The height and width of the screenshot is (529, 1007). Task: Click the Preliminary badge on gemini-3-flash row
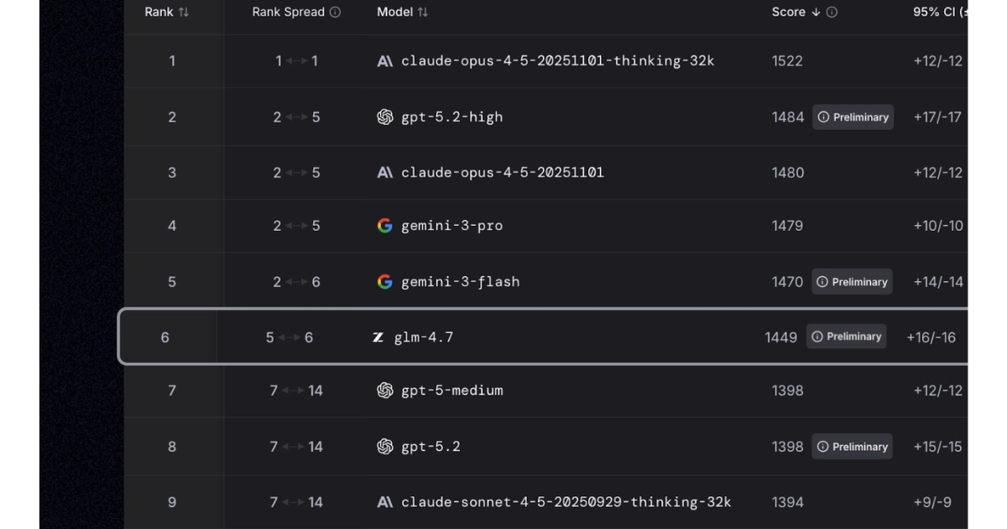coord(852,281)
